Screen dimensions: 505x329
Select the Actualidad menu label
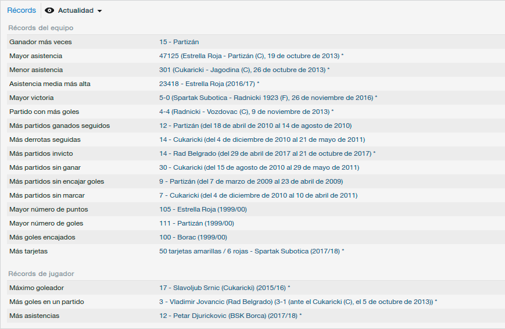76,10
